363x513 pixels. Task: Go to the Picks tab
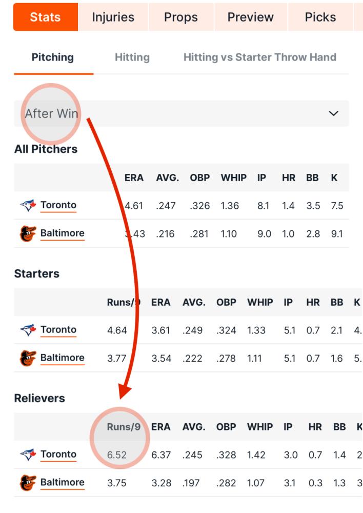coord(320,17)
